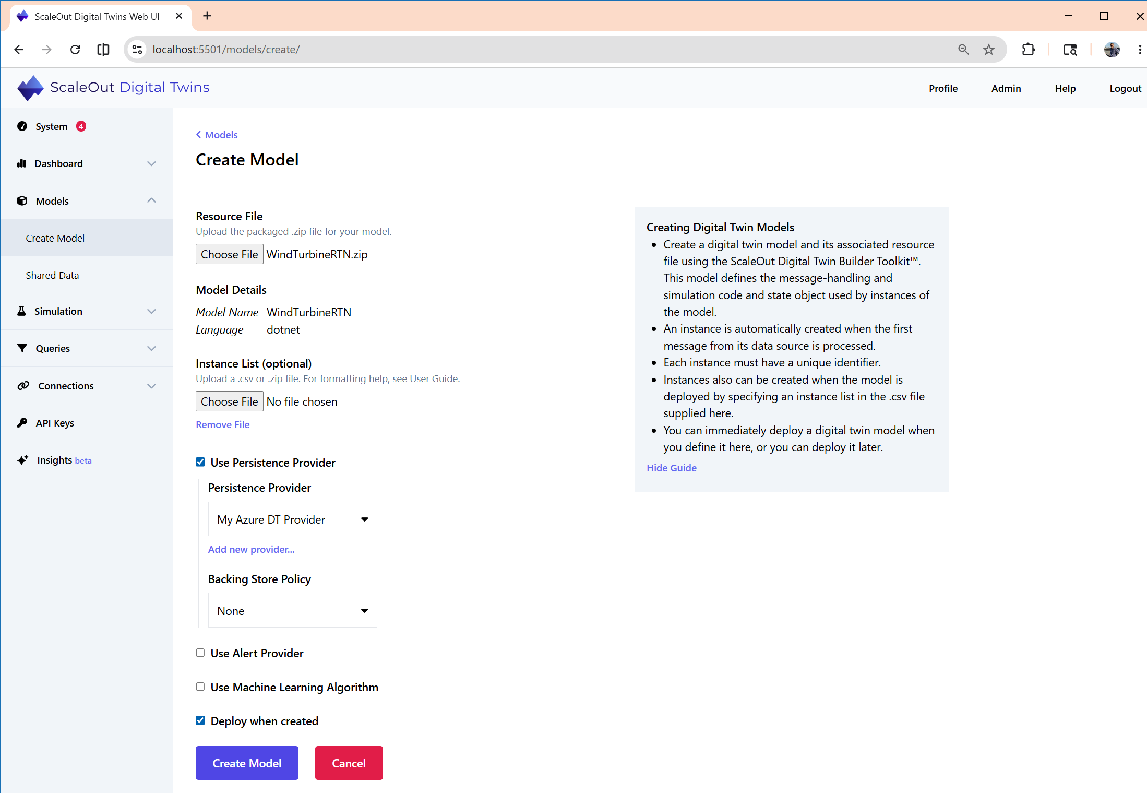The height and width of the screenshot is (793, 1147).
Task: Click Logout in the top navigation
Action: (x=1125, y=88)
